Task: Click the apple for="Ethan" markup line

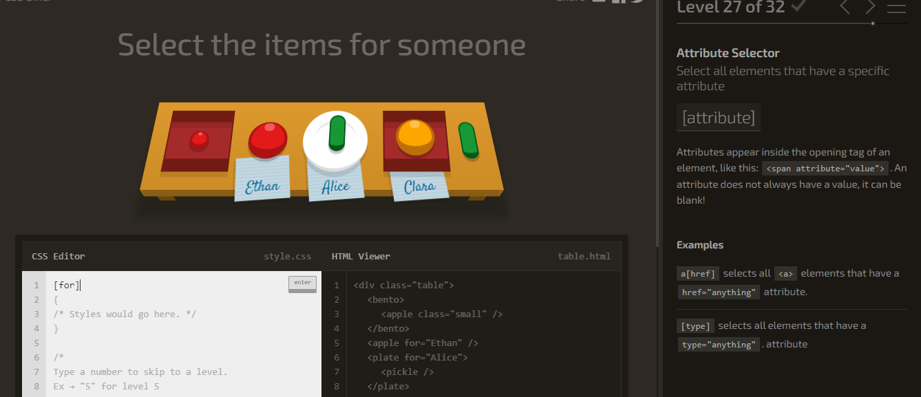Action: coord(423,343)
